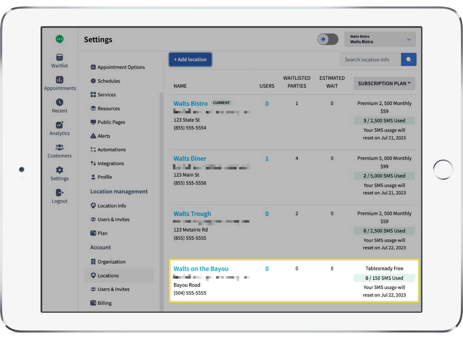This screenshot has height=339, width=463.
Task: Select Appointments in the left sidebar
Action: click(59, 83)
